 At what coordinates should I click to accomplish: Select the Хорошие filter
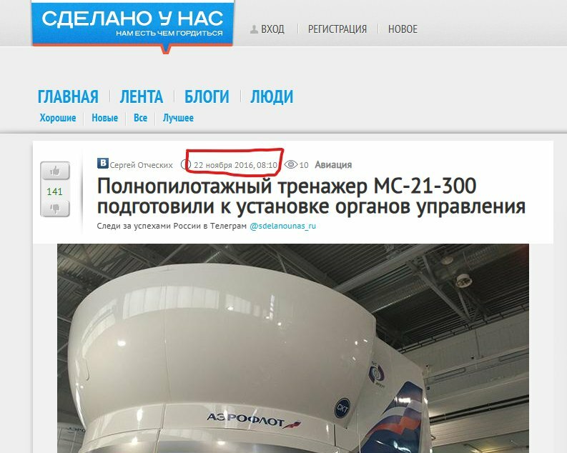[58, 118]
